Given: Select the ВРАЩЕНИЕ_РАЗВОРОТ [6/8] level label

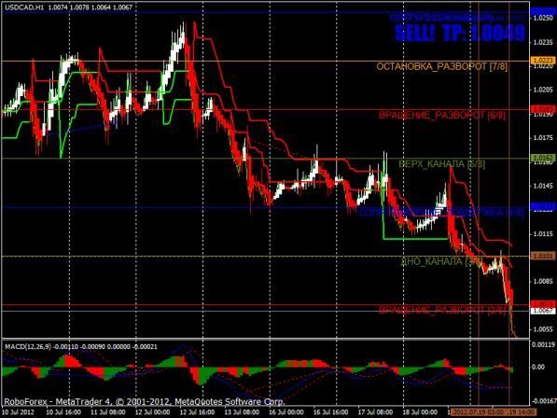Looking at the screenshot, I should [442, 115].
